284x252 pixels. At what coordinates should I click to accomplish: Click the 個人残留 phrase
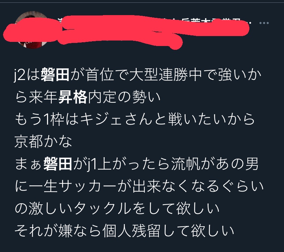tap(131, 231)
